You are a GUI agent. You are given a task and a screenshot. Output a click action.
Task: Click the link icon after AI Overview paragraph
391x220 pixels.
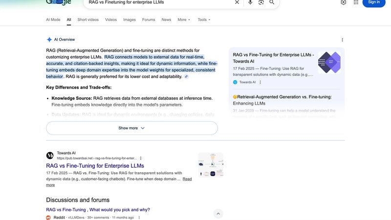186,77
